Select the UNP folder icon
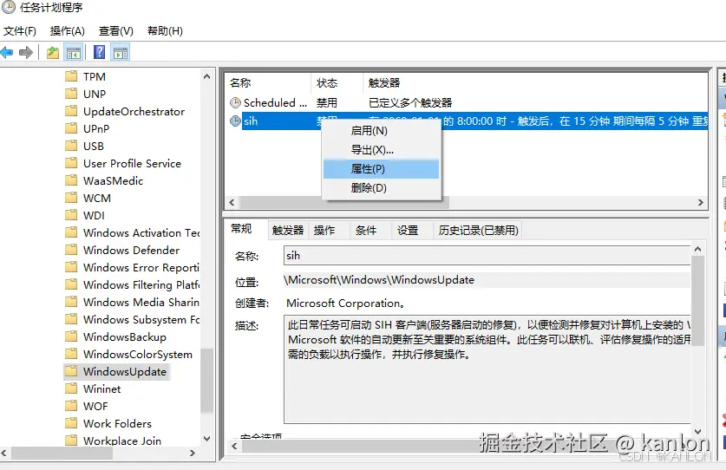Image resolution: width=726 pixels, height=470 pixels. [x=71, y=94]
